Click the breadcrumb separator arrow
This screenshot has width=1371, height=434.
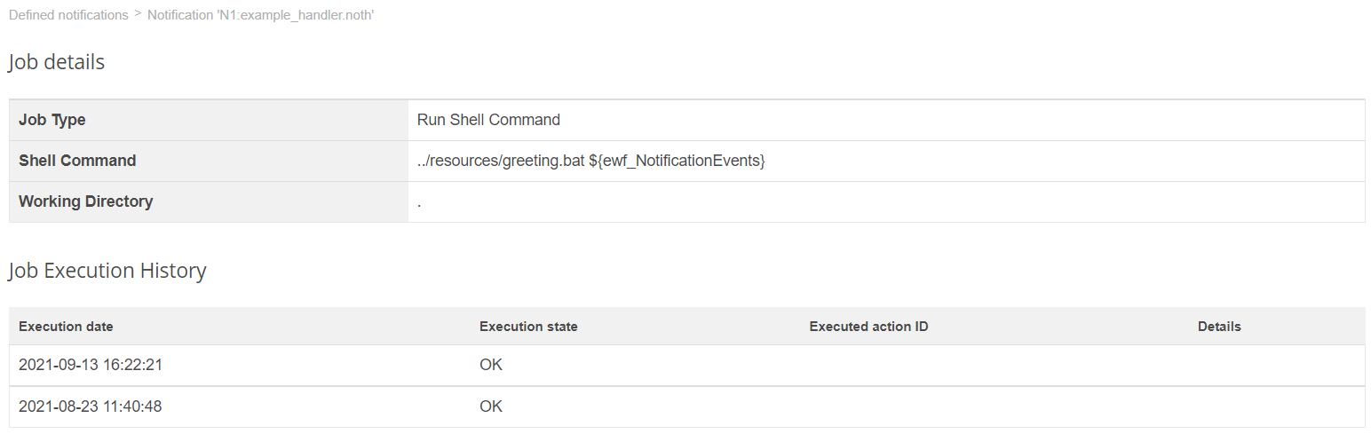click(x=138, y=15)
